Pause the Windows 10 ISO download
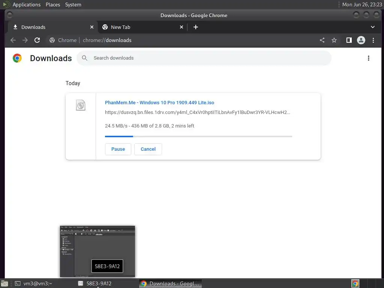 (x=118, y=149)
